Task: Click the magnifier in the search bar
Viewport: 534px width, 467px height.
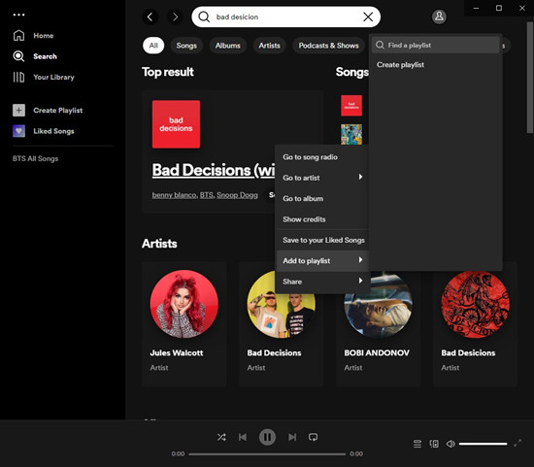Action: 204,17
